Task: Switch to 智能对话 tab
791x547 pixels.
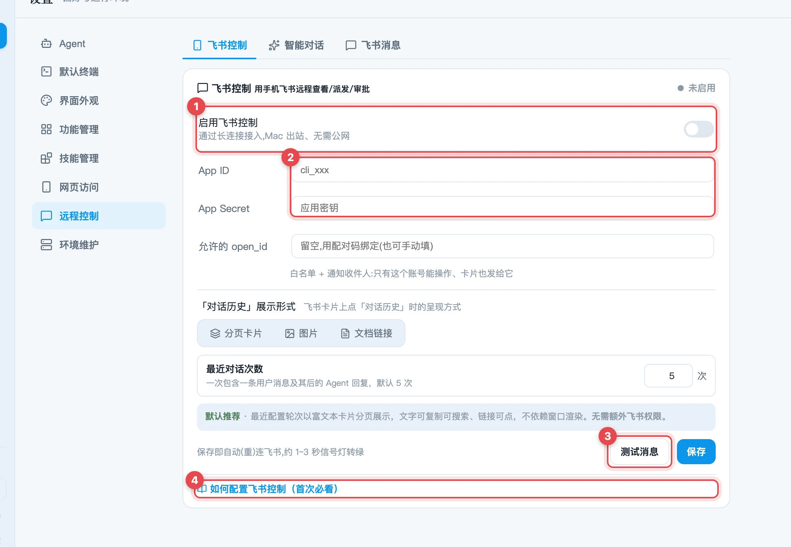Action: pos(296,45)
